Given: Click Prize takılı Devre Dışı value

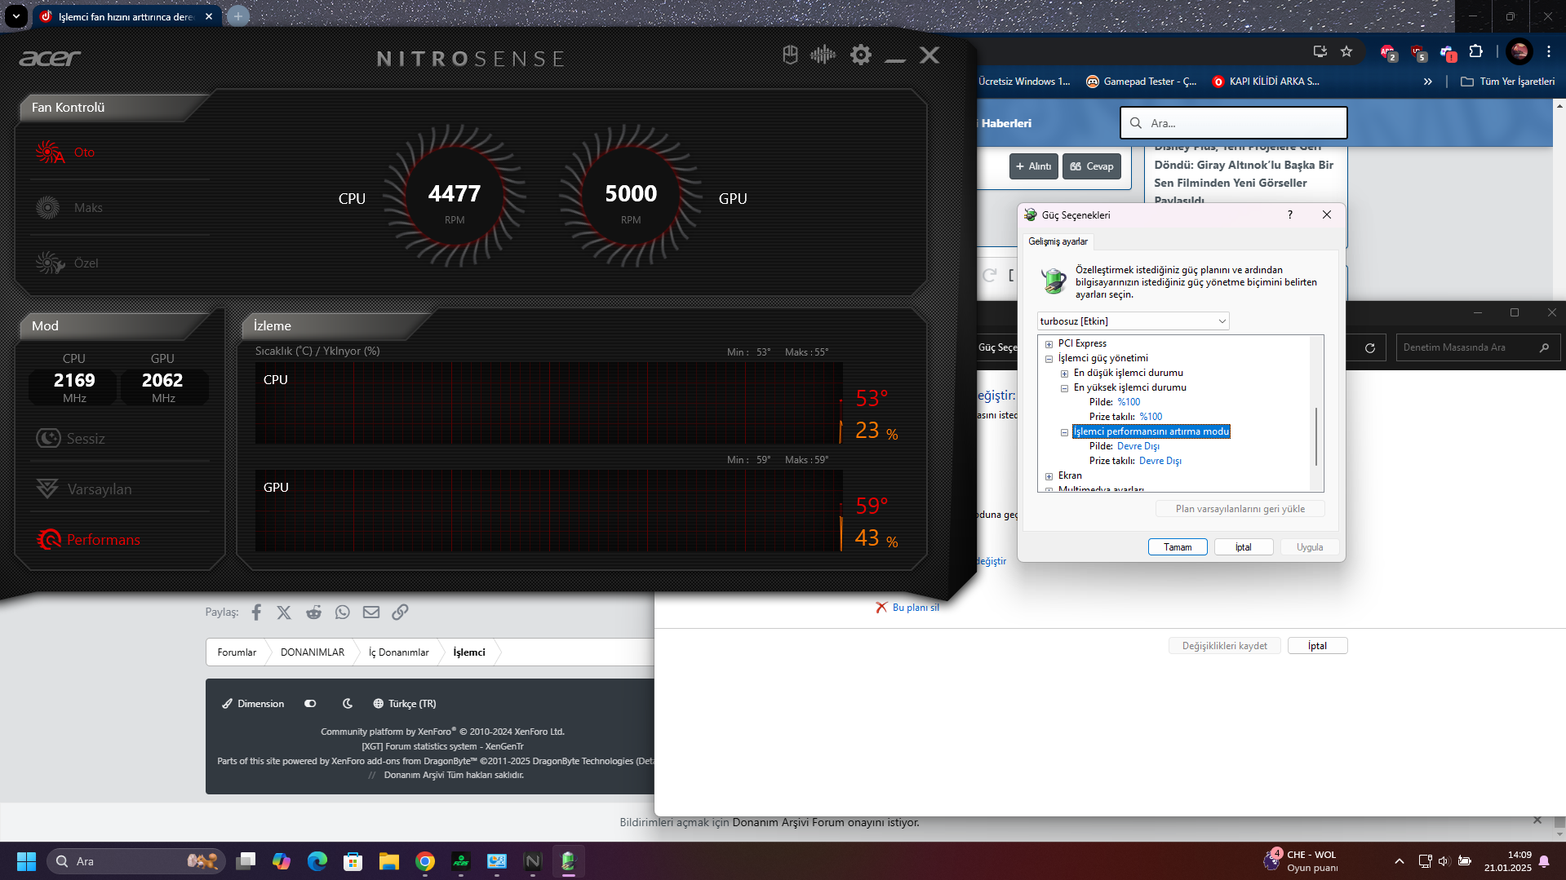Looking at the screenshot, I should click(1160, 461).
